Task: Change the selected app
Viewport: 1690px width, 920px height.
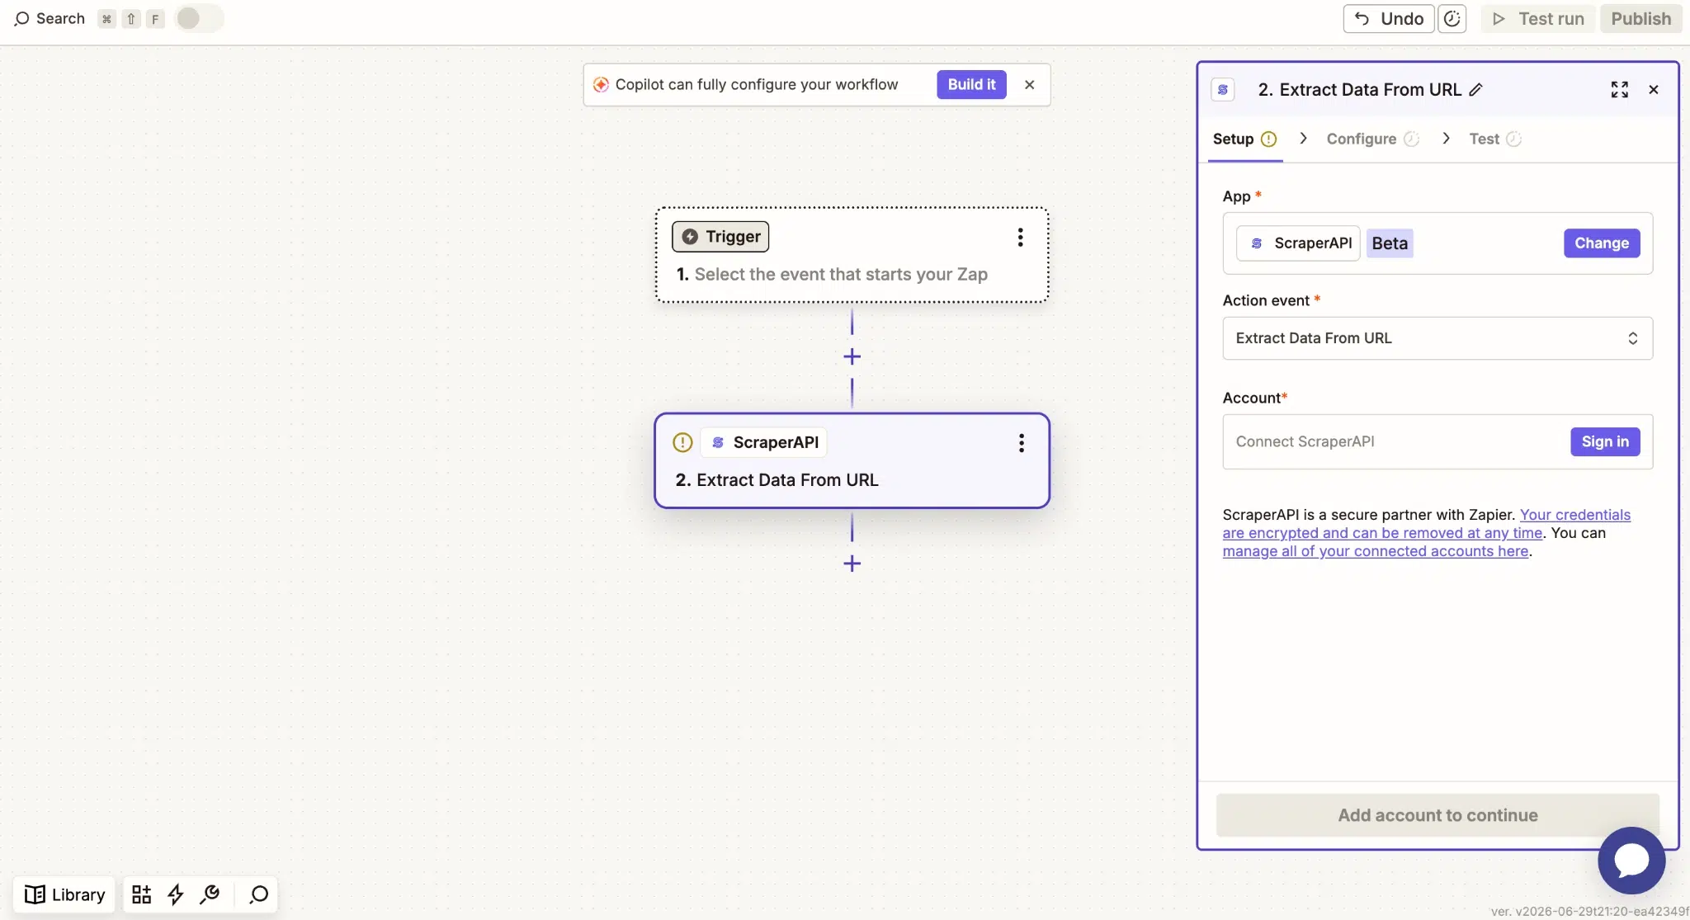Action: (1602, 243)
